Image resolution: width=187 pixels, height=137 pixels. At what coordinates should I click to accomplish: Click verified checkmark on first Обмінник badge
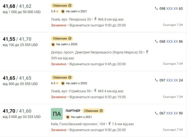[70, 5]
